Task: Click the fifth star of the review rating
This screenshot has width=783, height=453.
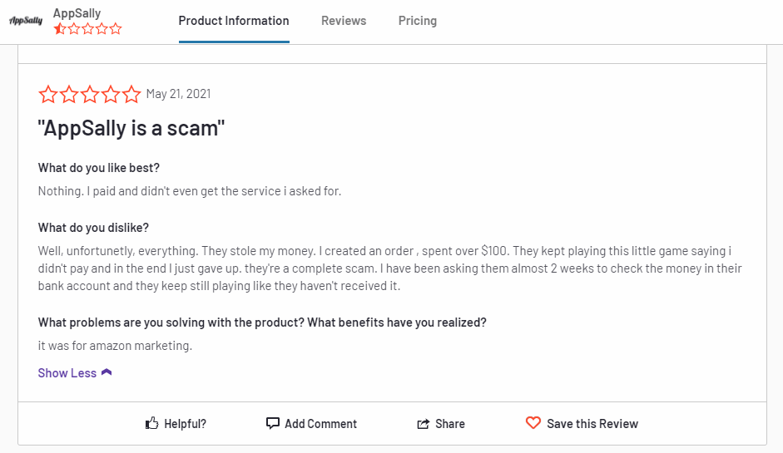Action: tap(131, 94)
